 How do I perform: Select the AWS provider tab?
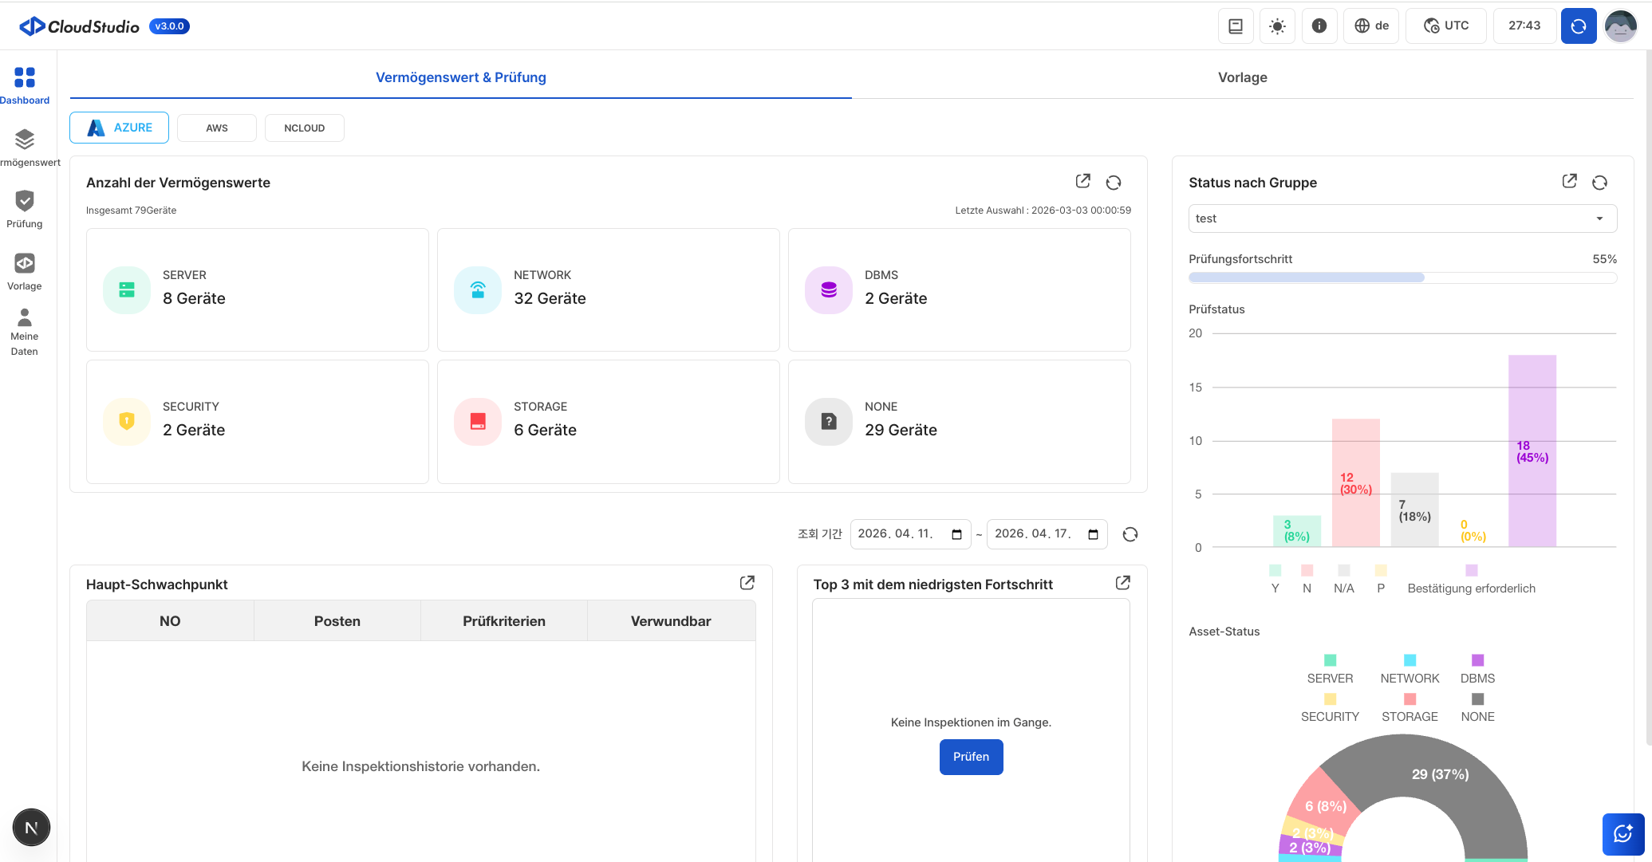coord(216,128)
